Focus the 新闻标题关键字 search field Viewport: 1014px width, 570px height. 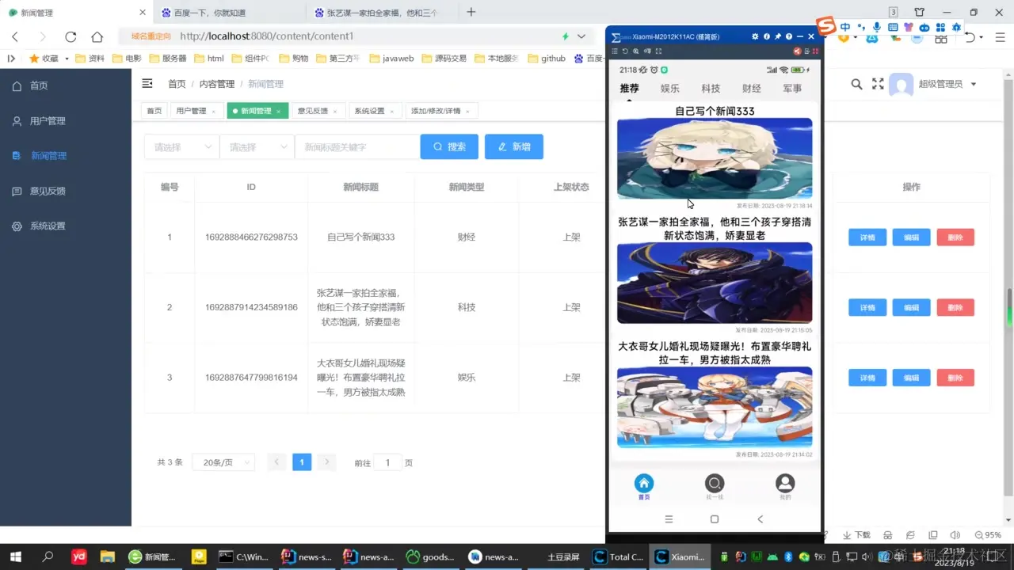357,146
